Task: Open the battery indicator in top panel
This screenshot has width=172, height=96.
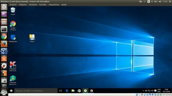Action: click(156, 2)
